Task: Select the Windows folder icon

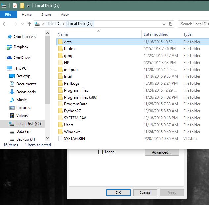Action: (x=60, y=132)
